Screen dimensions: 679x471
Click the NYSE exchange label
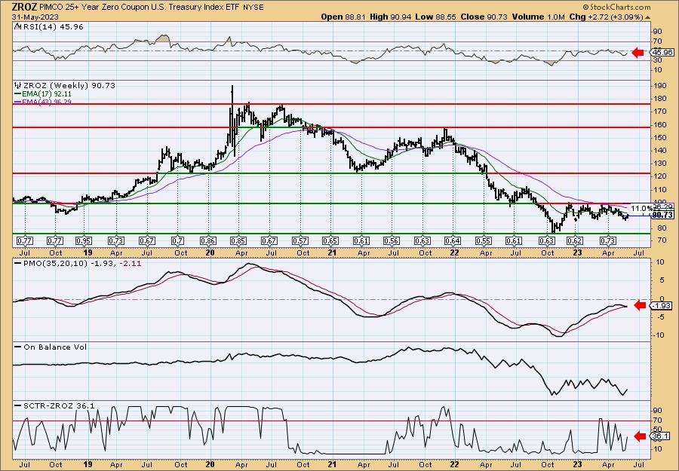pos(253,8)
